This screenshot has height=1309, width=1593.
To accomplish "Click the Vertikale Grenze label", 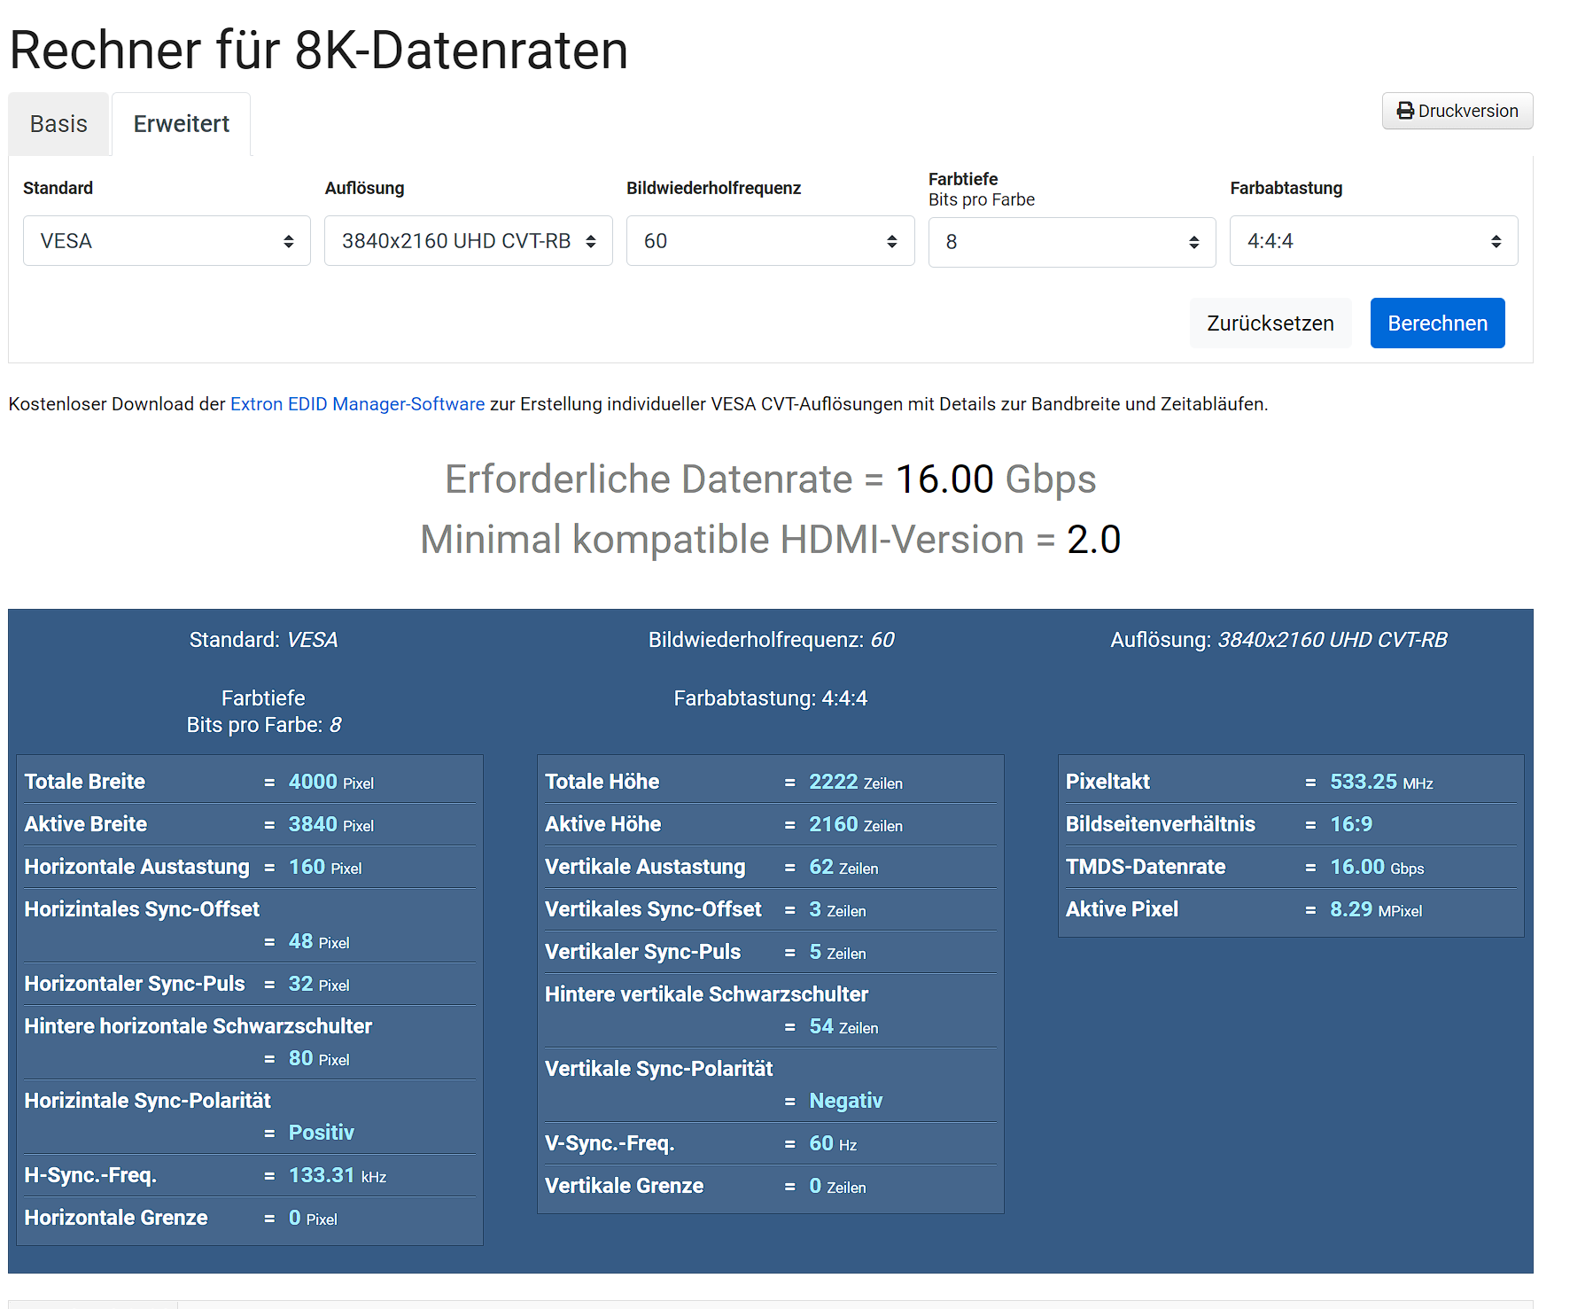I will (x=625, y=1186).
